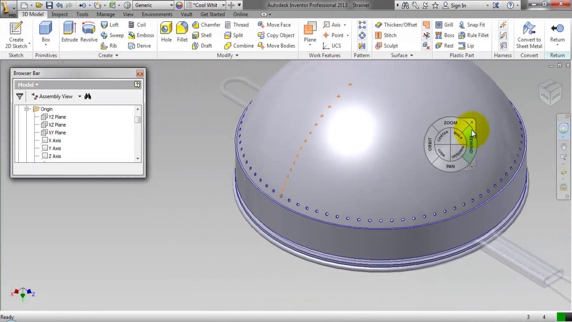The image size is (572, 322).
Task: Select the Revolve tool
Action: coord(88,32)
